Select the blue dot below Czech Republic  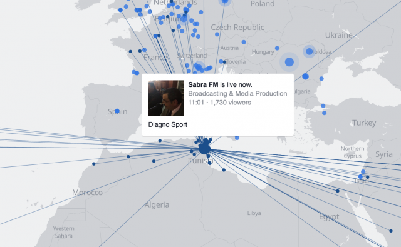(217, 34)
